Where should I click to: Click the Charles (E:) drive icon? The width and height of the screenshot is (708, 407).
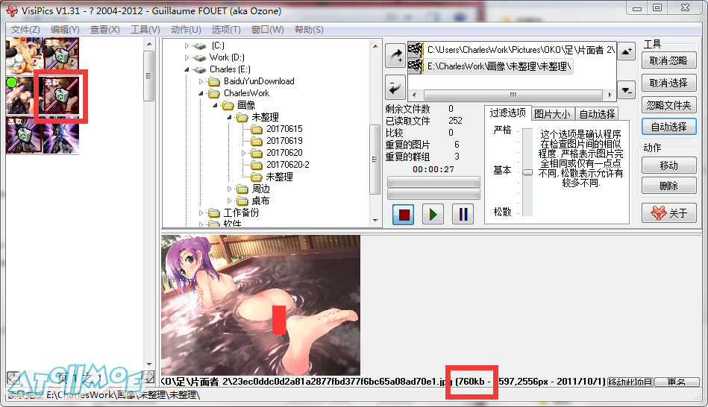[200, 69]
